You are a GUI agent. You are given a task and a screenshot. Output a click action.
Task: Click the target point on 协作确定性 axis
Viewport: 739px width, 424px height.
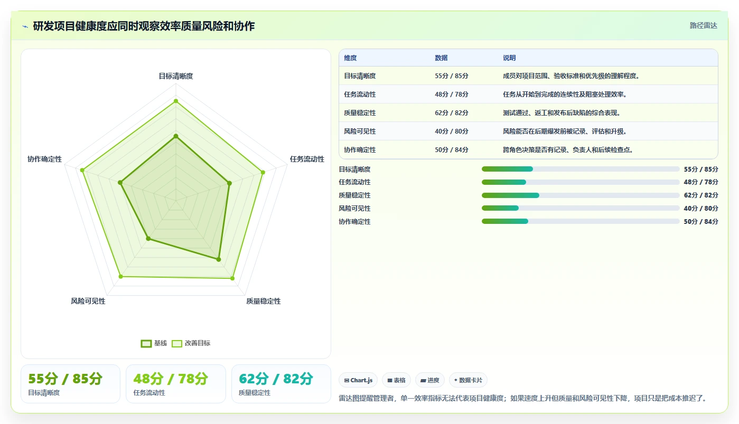pos(82,170)
